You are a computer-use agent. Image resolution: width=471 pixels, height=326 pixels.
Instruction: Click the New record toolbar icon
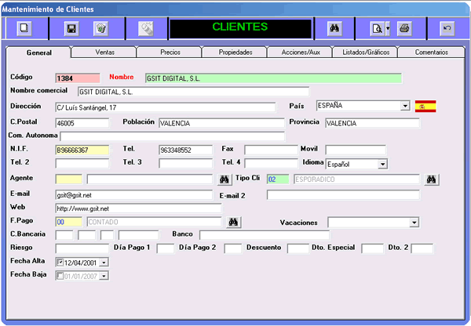pos(24,27)
